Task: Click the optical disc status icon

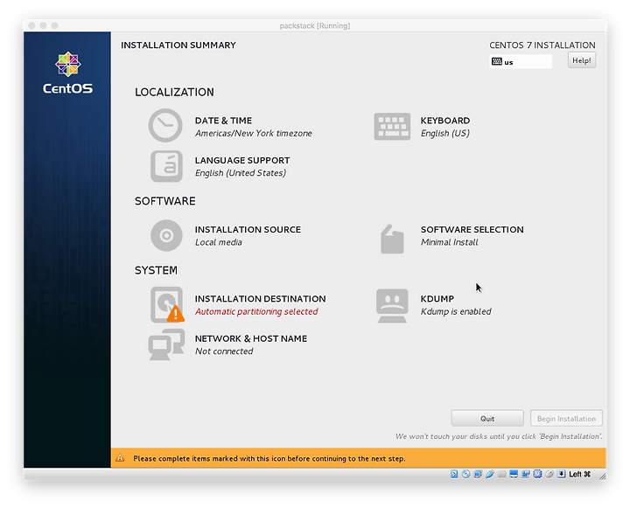Action: (466, 474)
